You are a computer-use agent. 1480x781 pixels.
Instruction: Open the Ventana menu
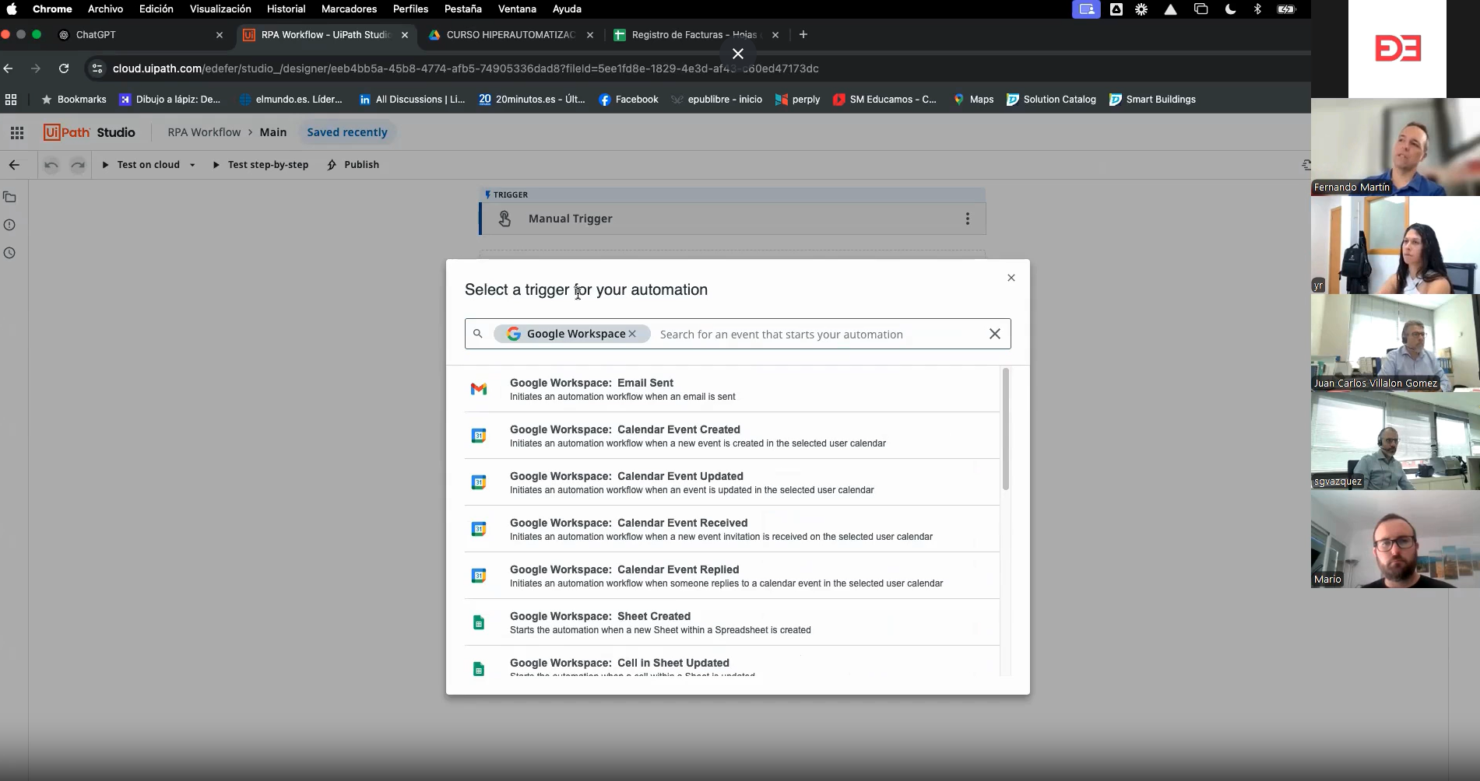point(517,9)
